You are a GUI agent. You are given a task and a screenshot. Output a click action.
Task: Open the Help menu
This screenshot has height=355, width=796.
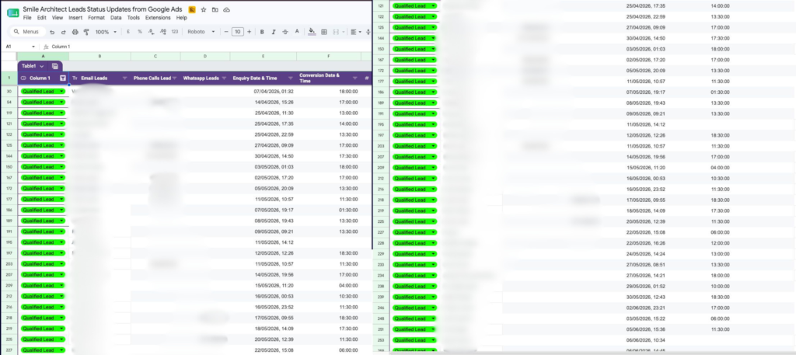[x=182, y=18]
